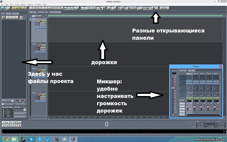The width and height of the screenshot is (227, 142).
Task: Open the Options menu
Action: (x=30, y=5)
